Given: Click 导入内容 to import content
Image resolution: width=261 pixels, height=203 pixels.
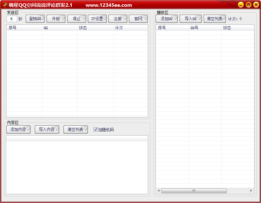Looking at the screenshot, I should coord(47,129).
